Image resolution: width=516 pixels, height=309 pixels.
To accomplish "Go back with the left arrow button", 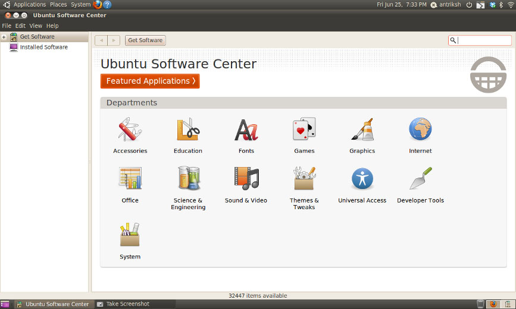I will pos(101,40).
